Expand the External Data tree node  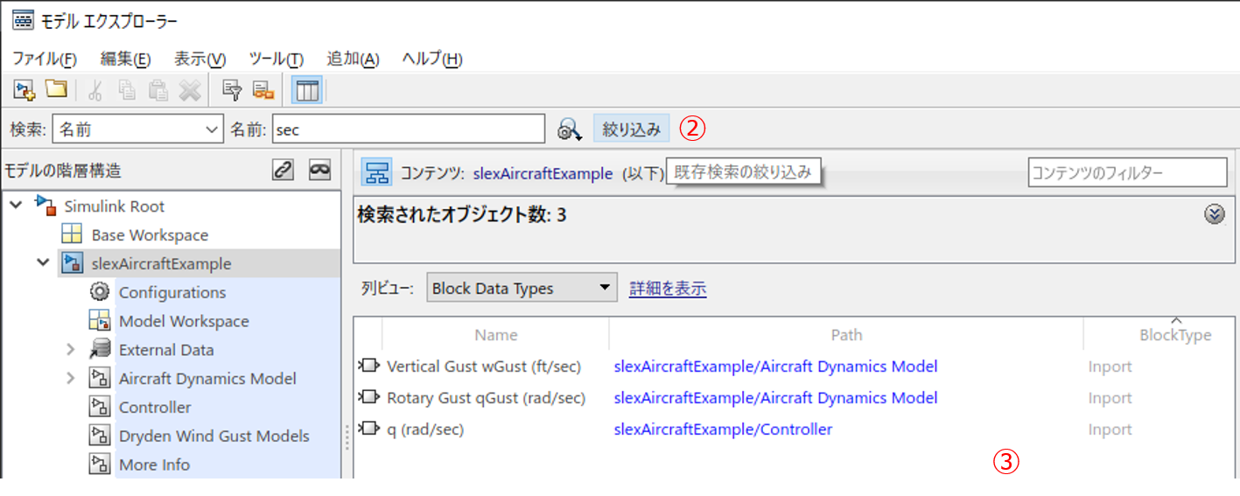(71, 350)
